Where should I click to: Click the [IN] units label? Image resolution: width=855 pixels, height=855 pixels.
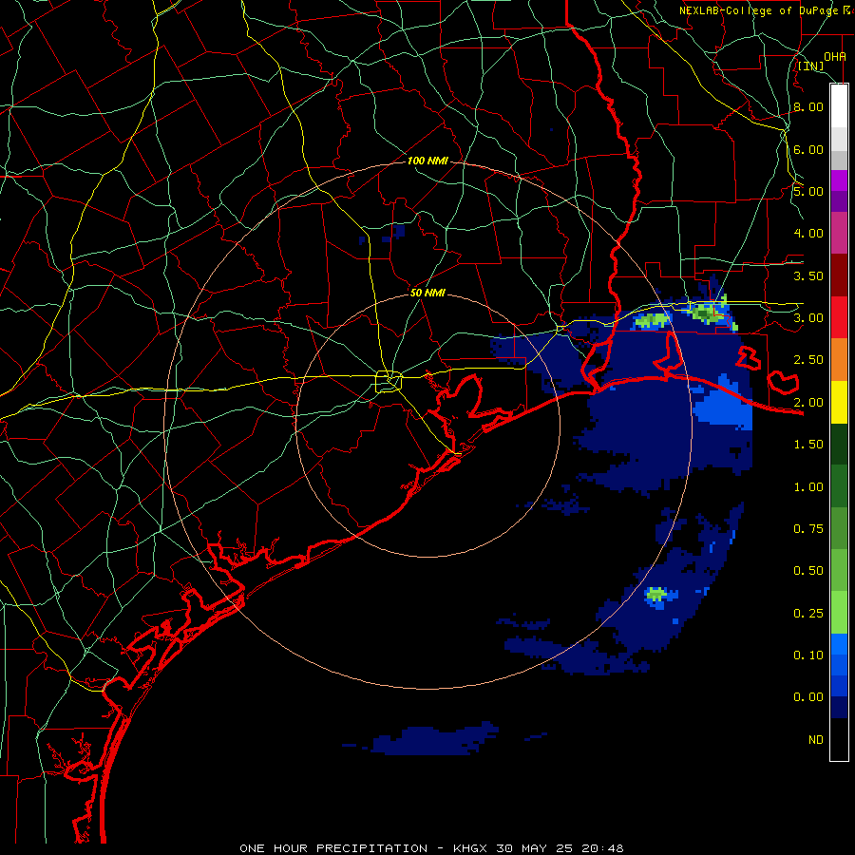810,66
